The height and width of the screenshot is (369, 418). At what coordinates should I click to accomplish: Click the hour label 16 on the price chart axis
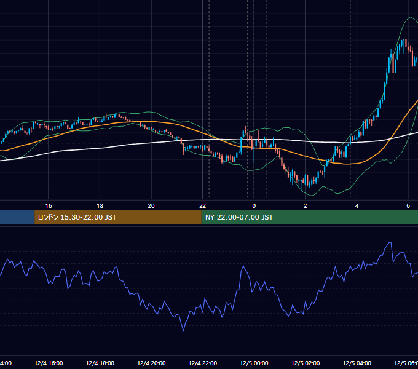pyautogui.click(x=49, y=206)
